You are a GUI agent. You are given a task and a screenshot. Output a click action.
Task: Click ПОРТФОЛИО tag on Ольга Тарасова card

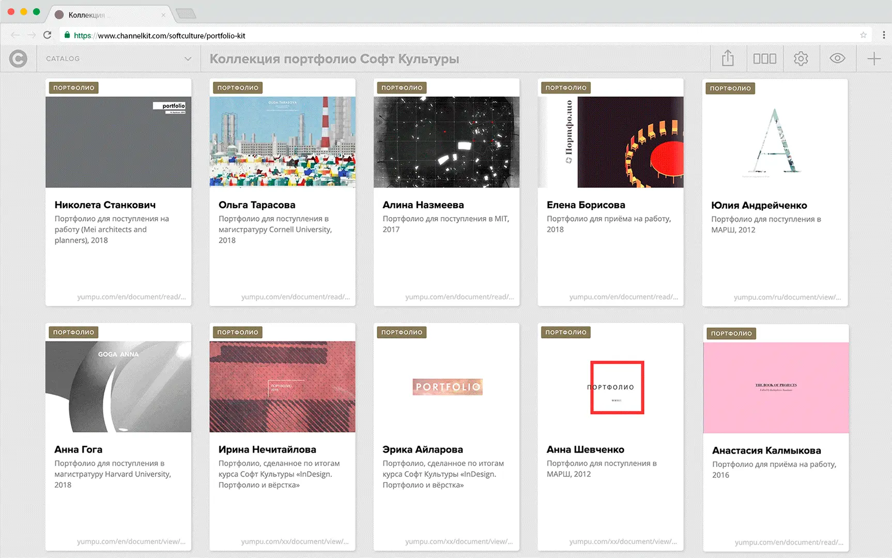coord(238,88)
